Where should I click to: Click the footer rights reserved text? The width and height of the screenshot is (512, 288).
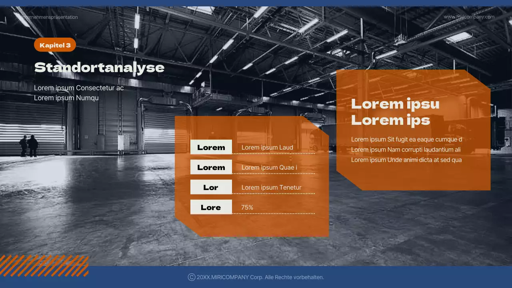coord(260,277)
